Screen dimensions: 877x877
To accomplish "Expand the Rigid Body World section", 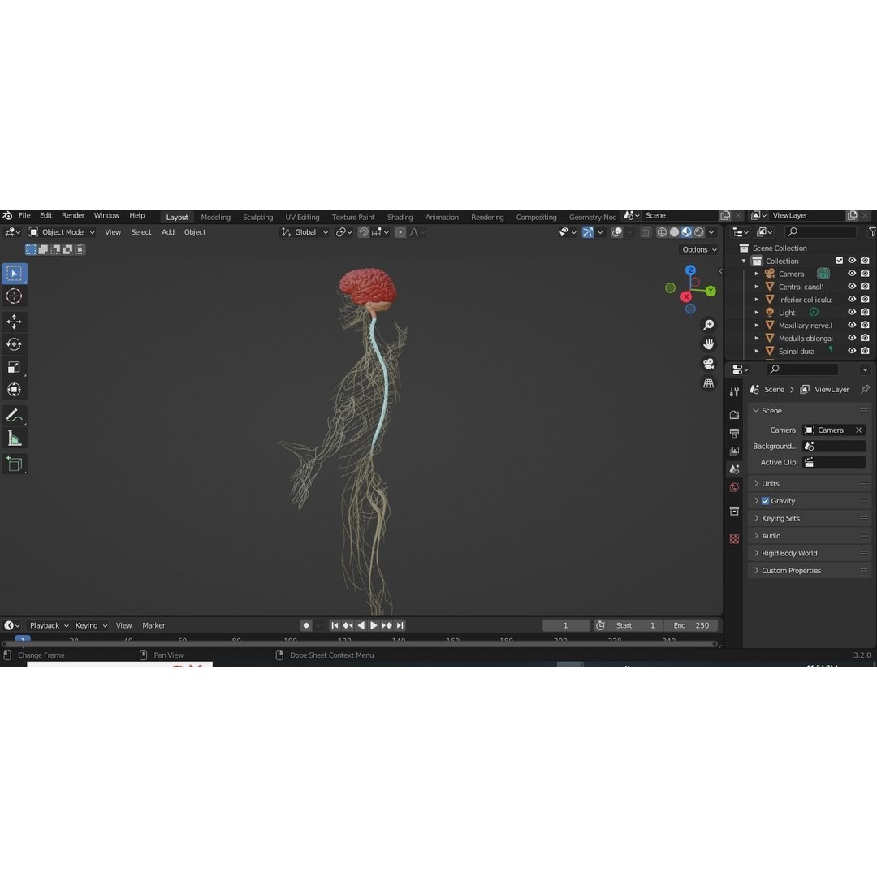I will 788,553.
